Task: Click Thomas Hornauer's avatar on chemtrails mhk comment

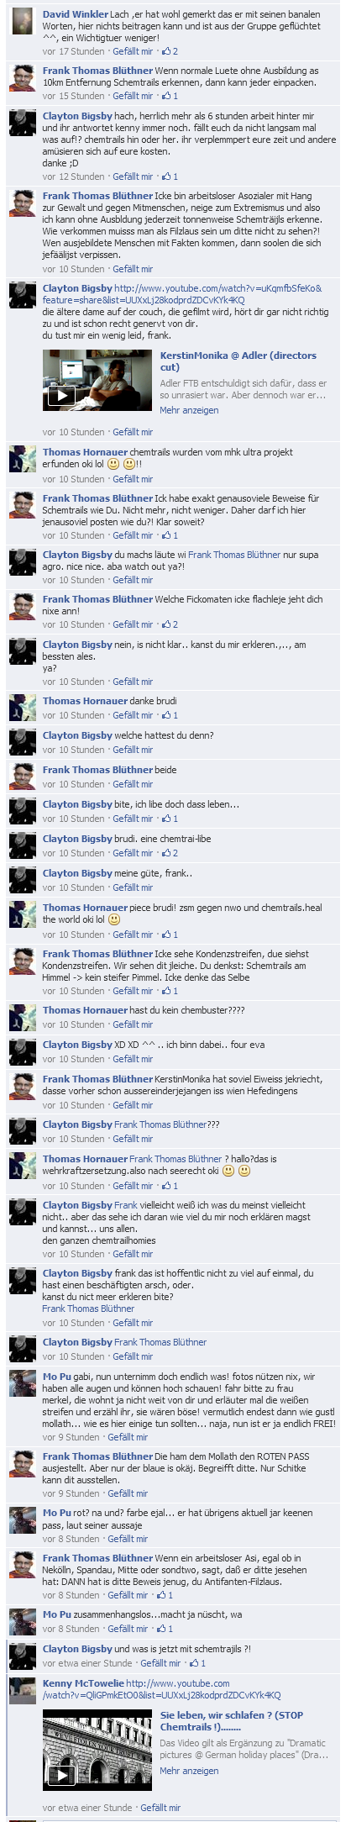Action: coord(23,460)
